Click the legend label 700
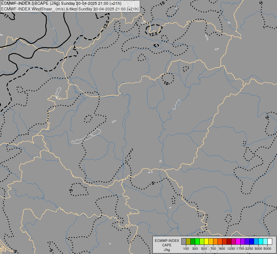Image resolution: width=277 pixels, height=254 pixels. pyautogui.click(x=213, y=249)
